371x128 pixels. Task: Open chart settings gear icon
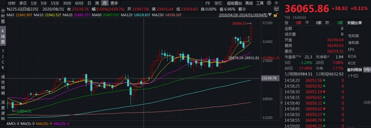click(270, 3)
